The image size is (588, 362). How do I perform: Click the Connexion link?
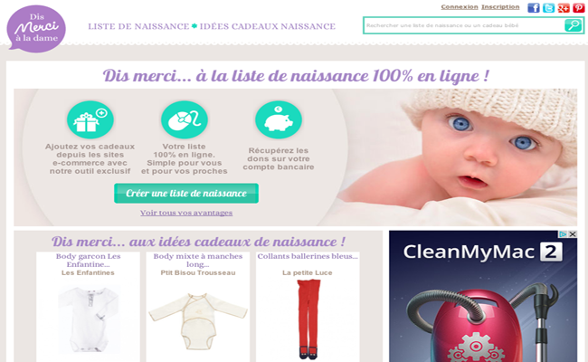tap(460, 6)
